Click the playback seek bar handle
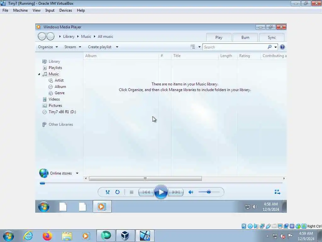 (x=42, y=183)
